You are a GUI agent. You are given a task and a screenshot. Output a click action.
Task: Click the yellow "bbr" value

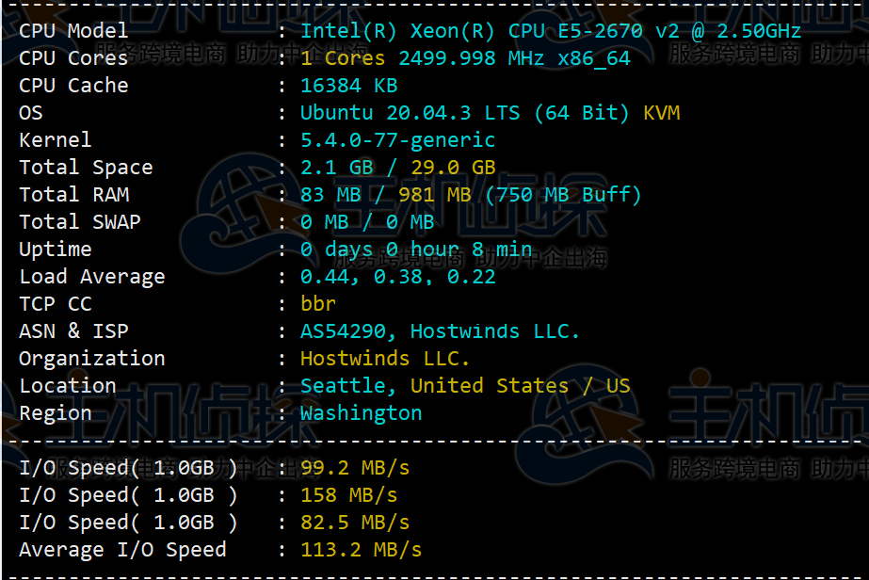coord(317,304)
